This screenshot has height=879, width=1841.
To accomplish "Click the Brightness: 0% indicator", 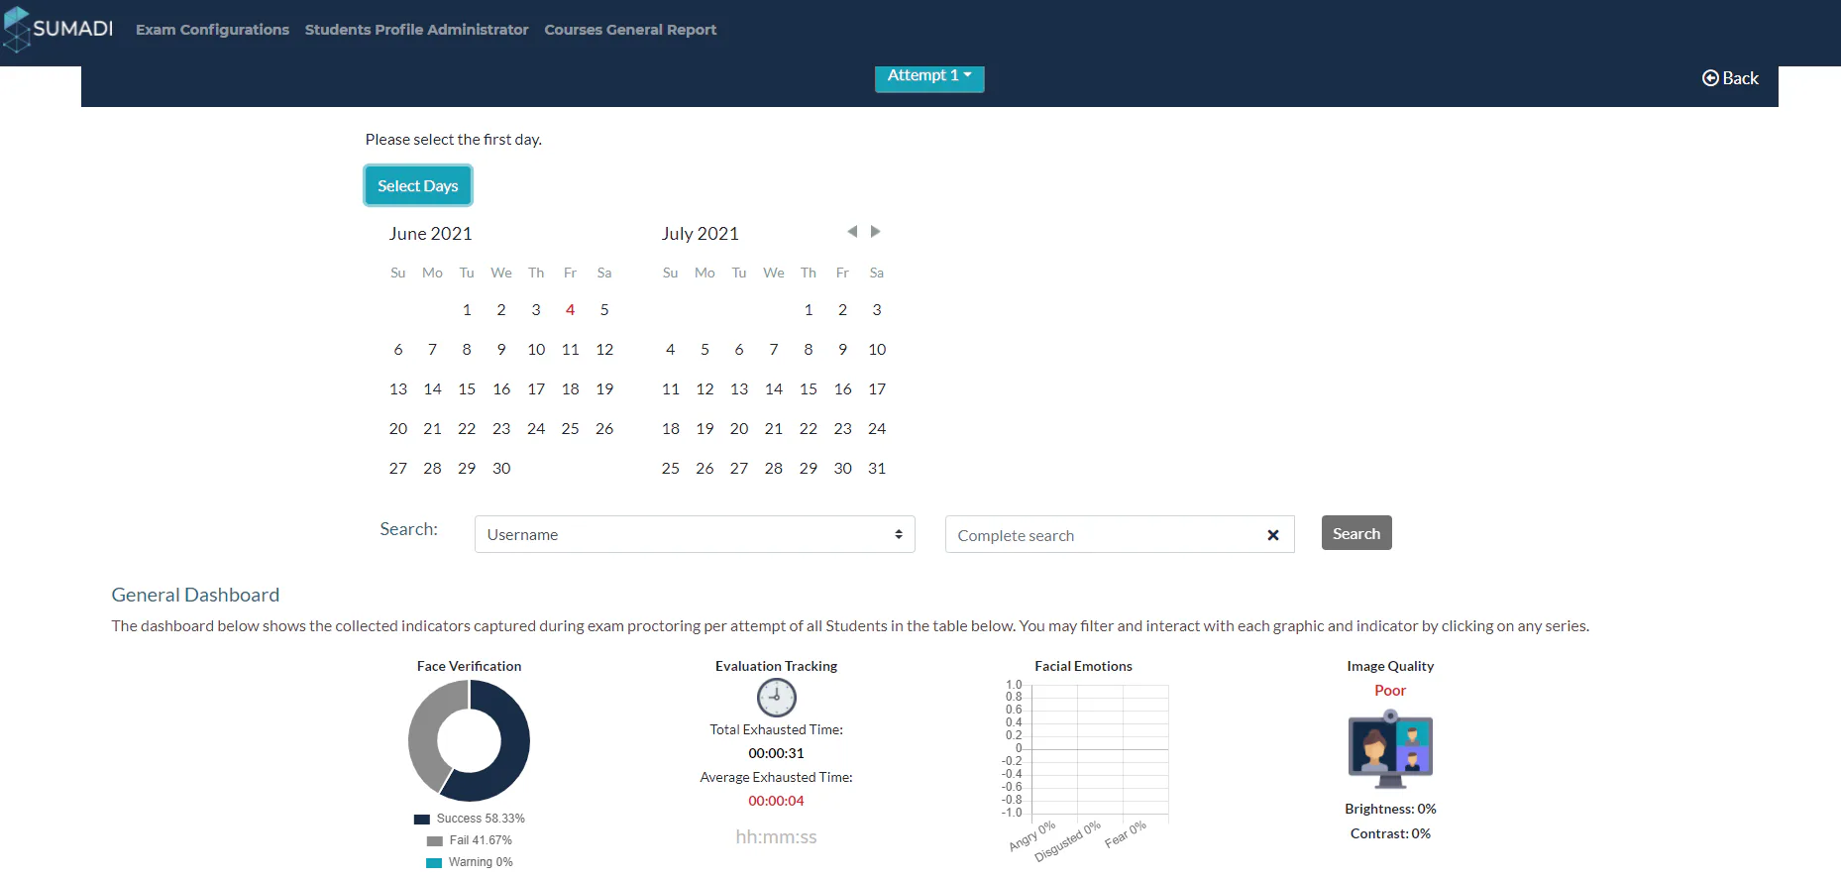I will click(x=1390, y=809).
